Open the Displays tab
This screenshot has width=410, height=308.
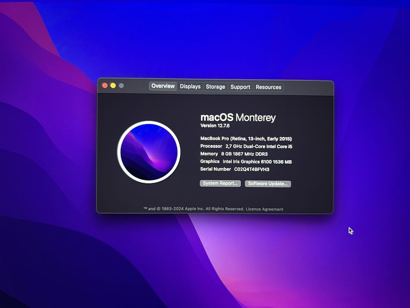pos(190,86)
